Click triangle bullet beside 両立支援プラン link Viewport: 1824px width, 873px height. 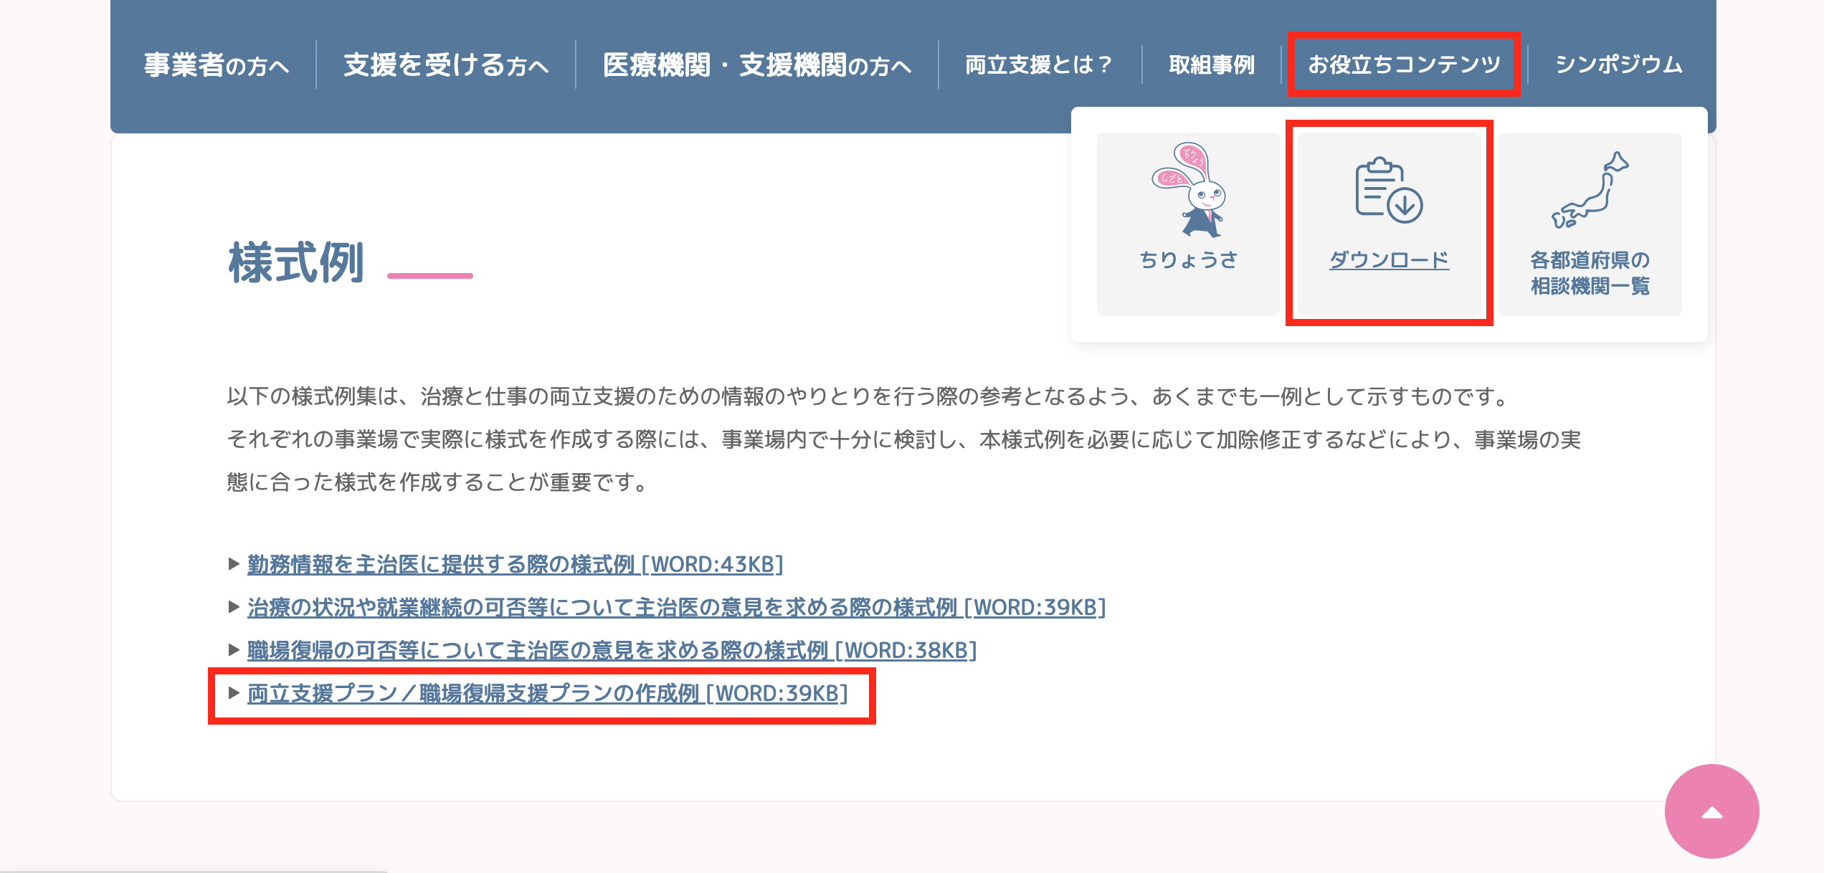233,693
